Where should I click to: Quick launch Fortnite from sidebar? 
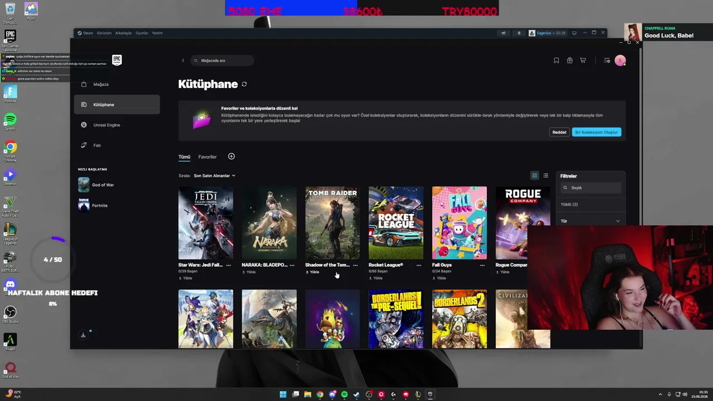(117, 206)
